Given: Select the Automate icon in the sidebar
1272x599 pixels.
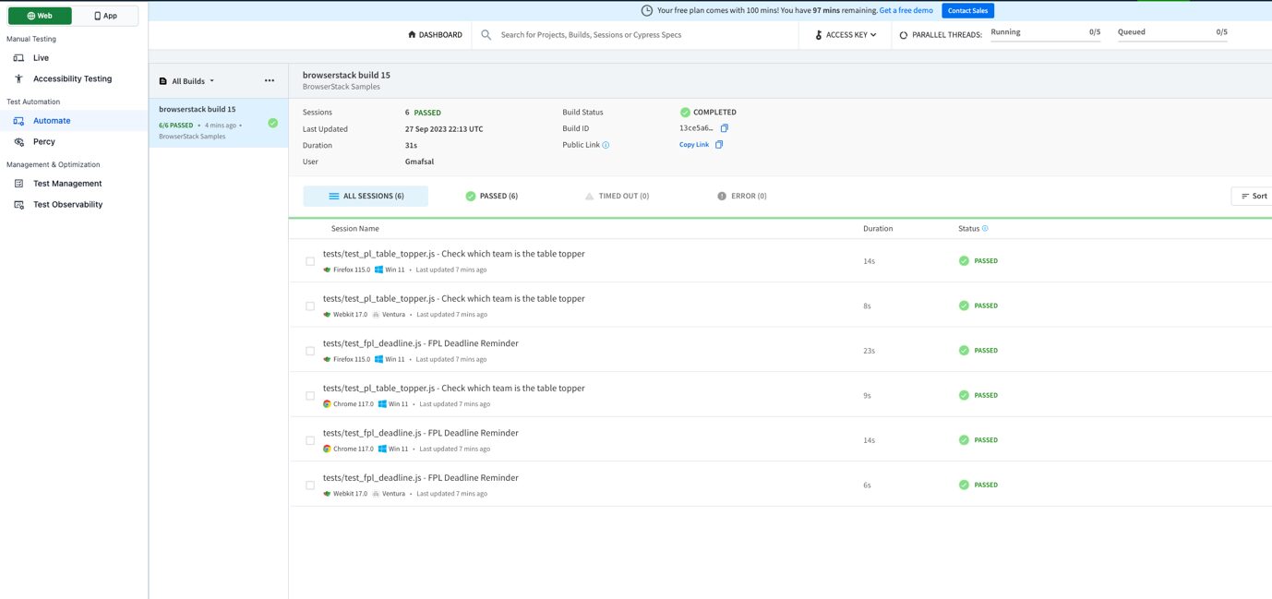Looking at the screenshot, I should tap(19, 120).
